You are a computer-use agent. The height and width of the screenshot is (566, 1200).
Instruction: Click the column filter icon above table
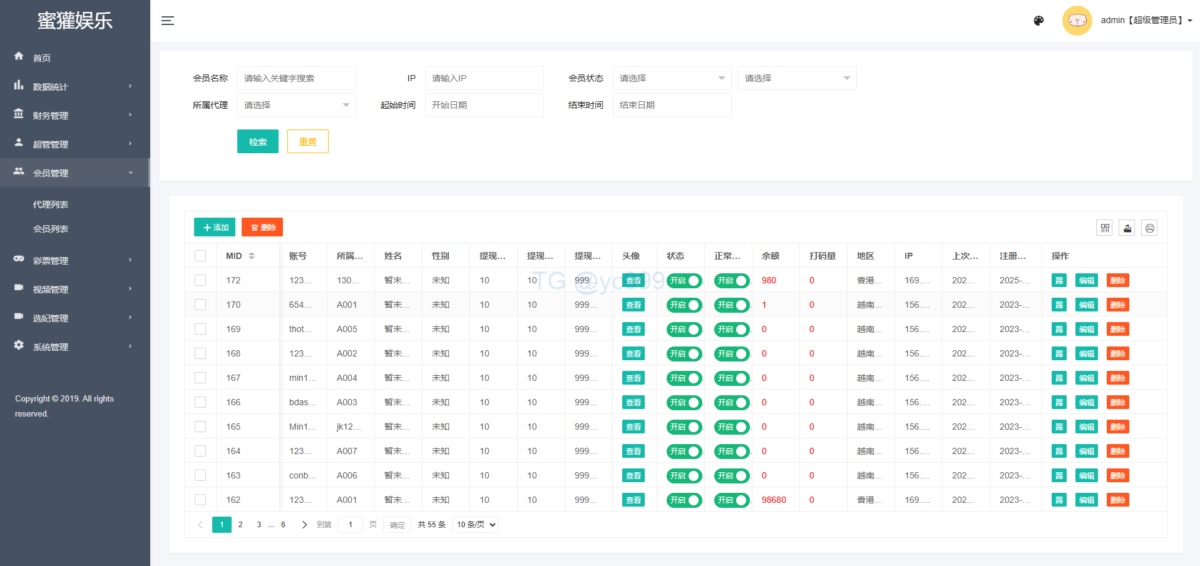[x=1105, y=228]
